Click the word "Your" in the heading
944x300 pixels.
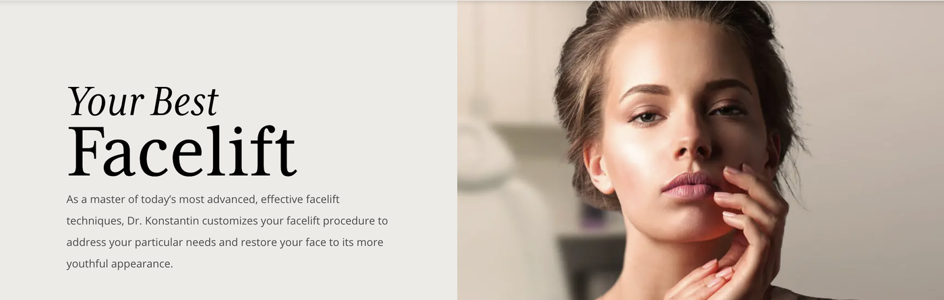point(106,102)
